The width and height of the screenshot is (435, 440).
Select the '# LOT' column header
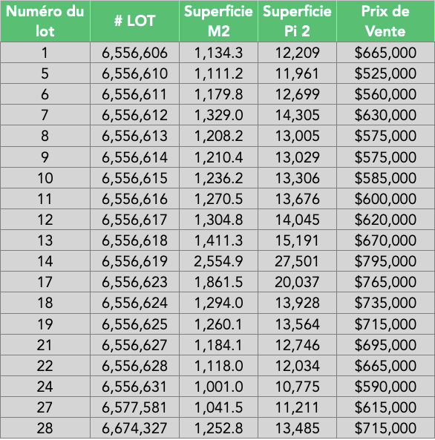(134, 21)
